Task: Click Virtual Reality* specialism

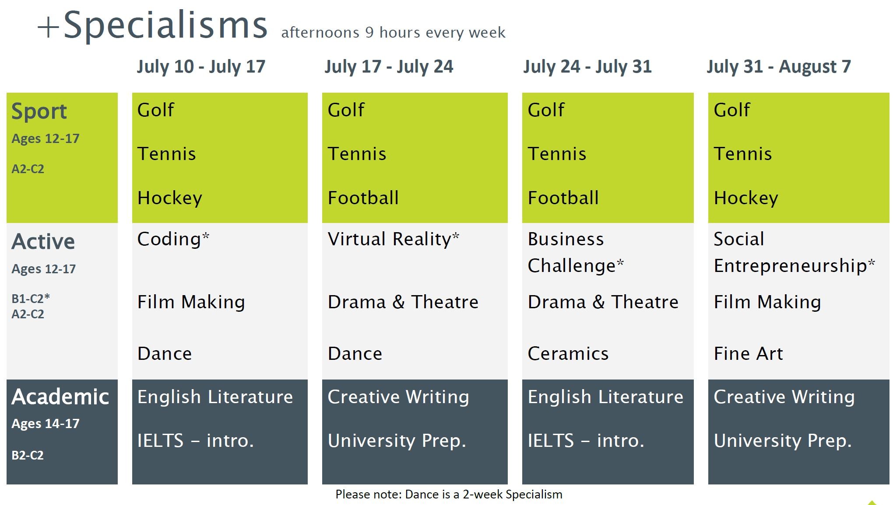Action: tap(394, 239)
